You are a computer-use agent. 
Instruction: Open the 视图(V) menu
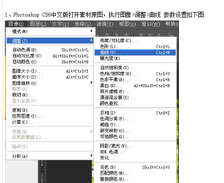[x=127, y=24]
